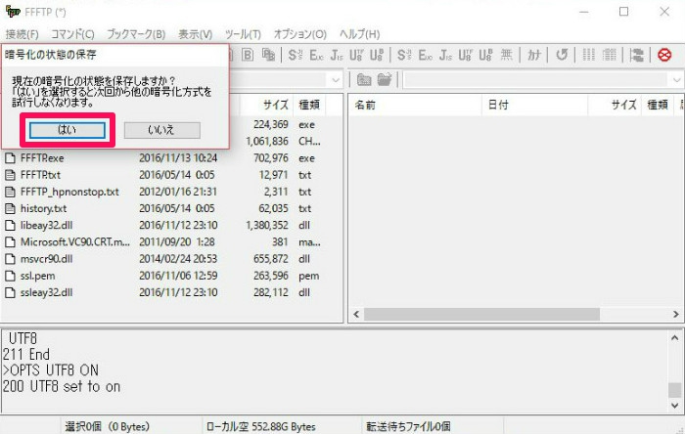Click log pane scroll down arrow
This screenshot has width=685, height=434.
[674, 406]
